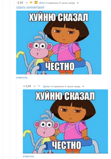Click the # permalink of Qerser's comment
The width and height of the screenshot is (111, 159).
83,86
